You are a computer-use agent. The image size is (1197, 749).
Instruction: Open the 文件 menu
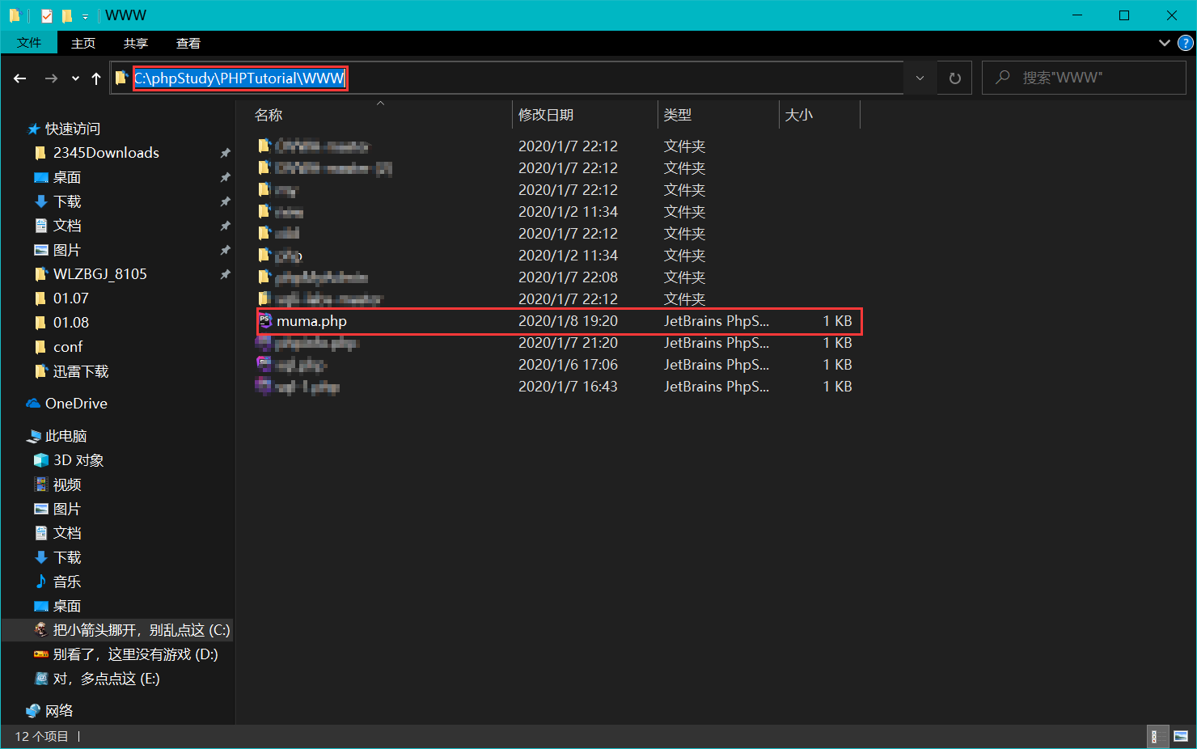pos(29,43)
